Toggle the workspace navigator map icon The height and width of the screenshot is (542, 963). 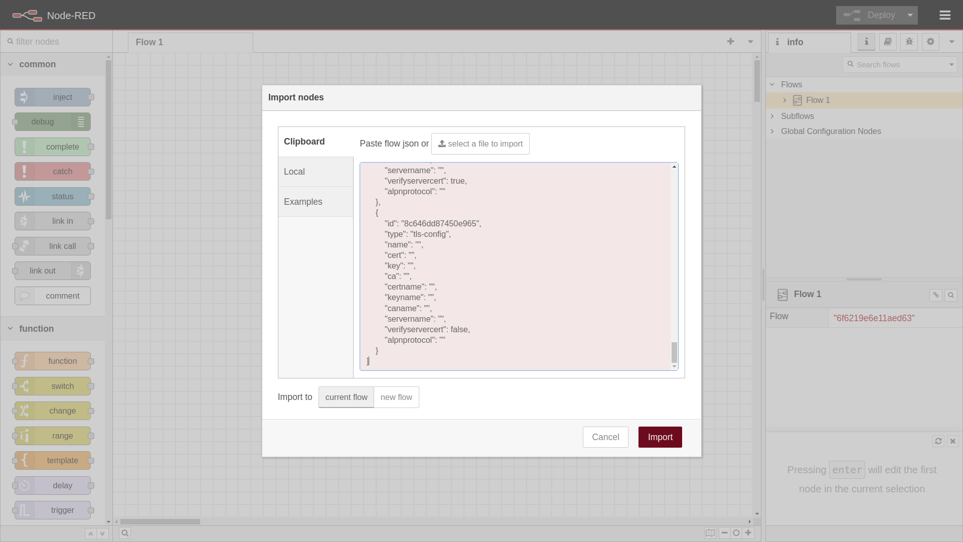pos(710,533)
